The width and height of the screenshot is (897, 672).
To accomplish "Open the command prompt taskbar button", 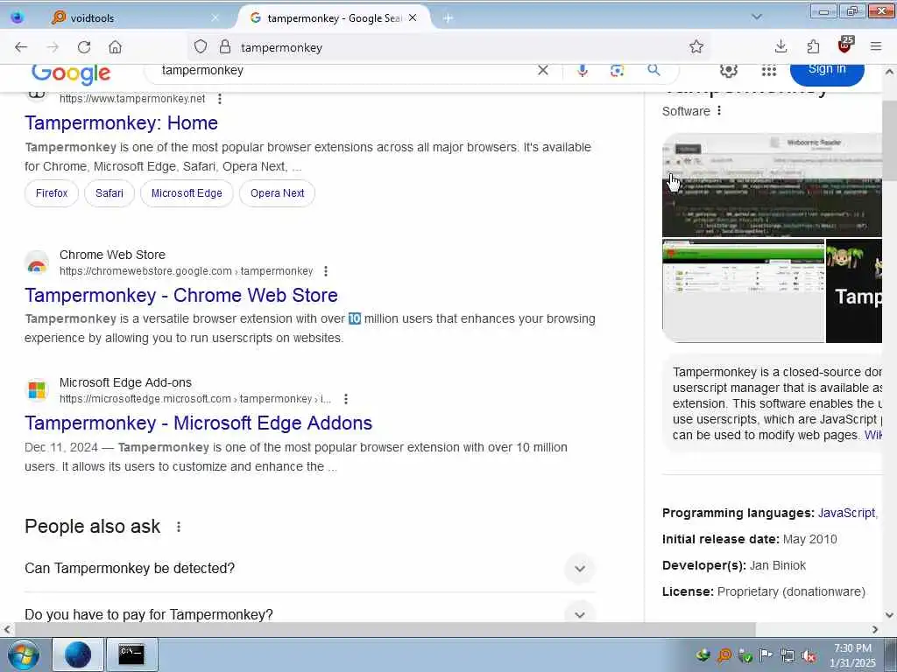I will [x=131, y=654].
